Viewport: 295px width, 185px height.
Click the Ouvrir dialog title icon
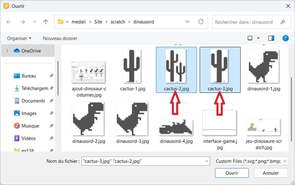6,6
